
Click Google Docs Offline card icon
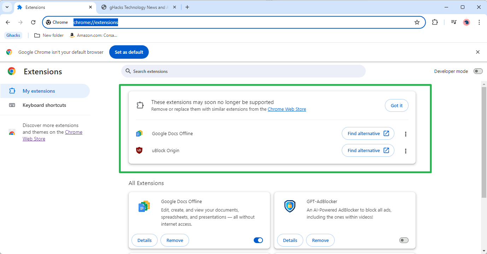(144, 206)
